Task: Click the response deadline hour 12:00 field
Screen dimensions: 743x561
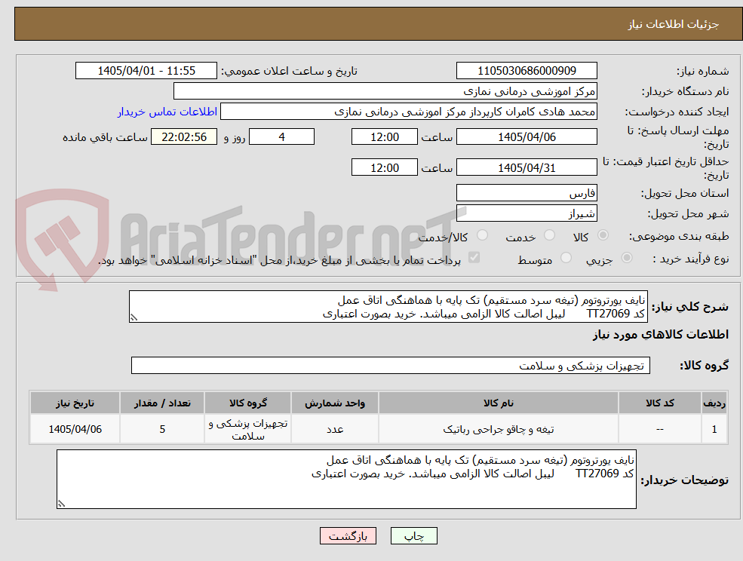Action: (x=384, y=137)
